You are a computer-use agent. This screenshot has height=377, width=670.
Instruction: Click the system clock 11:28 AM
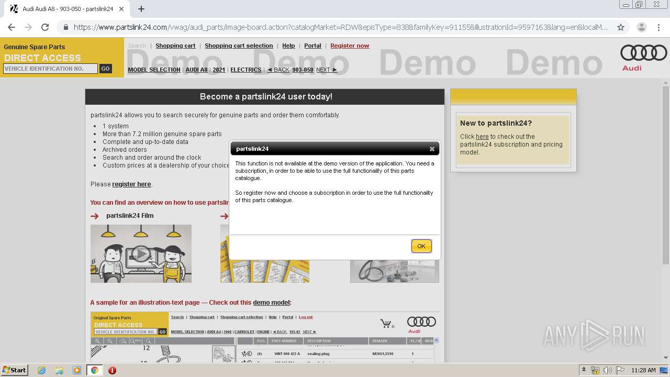click(x=643, y=370)
